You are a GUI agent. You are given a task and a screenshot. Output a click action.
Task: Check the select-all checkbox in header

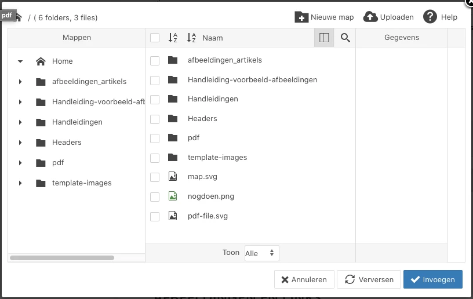tap(155, 38)
